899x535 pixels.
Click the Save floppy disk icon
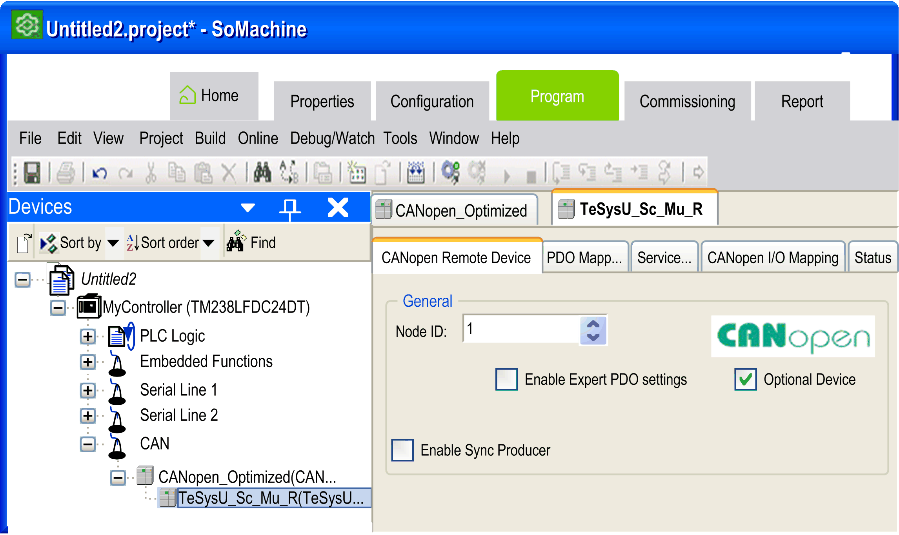(32, 173)
